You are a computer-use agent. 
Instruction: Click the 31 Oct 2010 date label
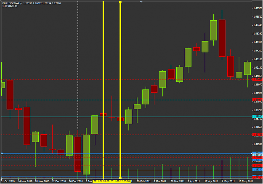8,181
